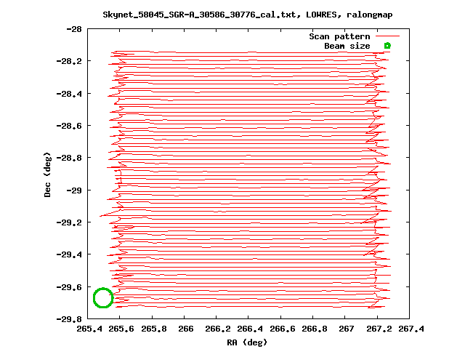Click the 265.4 RA tick label
465x349 pixels.
point(89,329)
